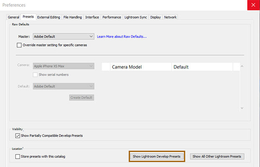The width and height of the screenshot is (260, 167).
Task: Click Show All Other Lightroom Presets button
Action: 217,157
